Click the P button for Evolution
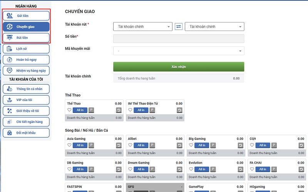The height and width of the screenshot is (192, 308). [x=213, y=169]
